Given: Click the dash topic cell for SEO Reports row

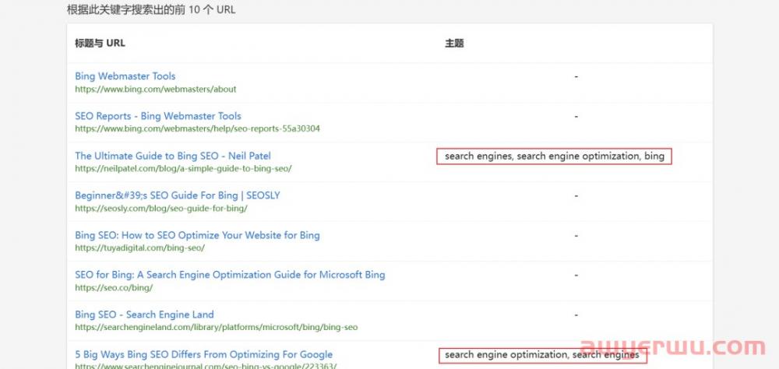Looking at the screenshot, I should [x=576, y=117].
